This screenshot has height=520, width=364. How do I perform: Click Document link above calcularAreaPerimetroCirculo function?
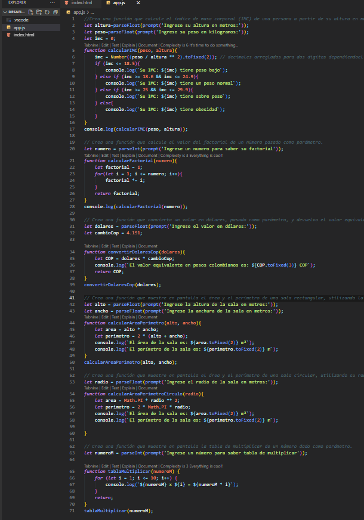(x=147, y=388)
